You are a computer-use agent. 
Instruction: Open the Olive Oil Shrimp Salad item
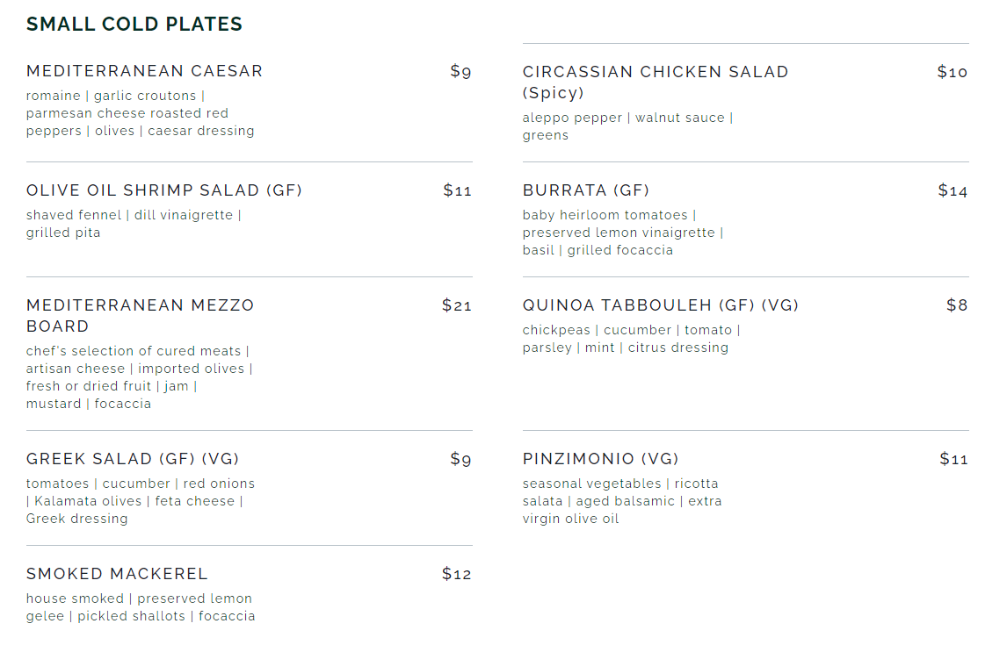pos(163,190)
